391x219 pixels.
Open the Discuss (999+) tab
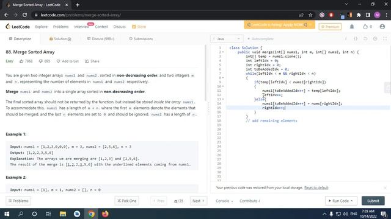click(x=101, y=39)
